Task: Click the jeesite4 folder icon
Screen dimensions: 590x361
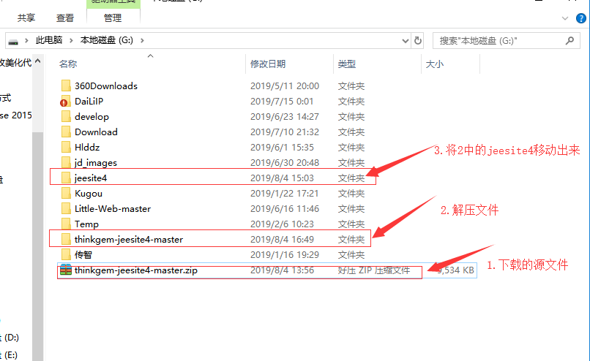Action: click(x=66, y=178)
